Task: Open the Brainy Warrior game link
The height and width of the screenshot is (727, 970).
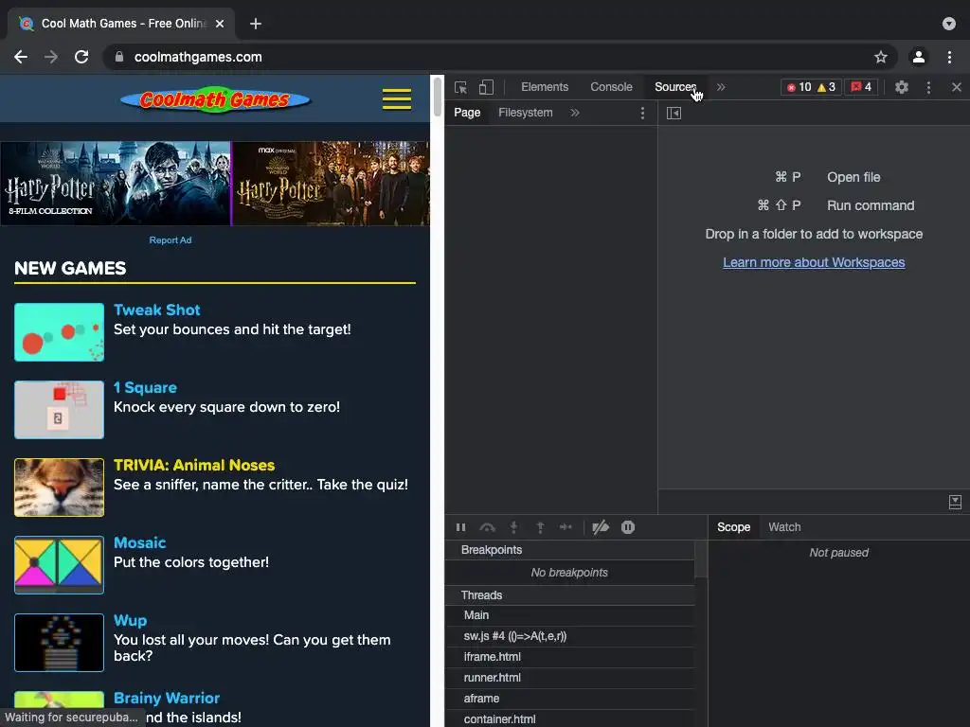Action: pos(167,698)
